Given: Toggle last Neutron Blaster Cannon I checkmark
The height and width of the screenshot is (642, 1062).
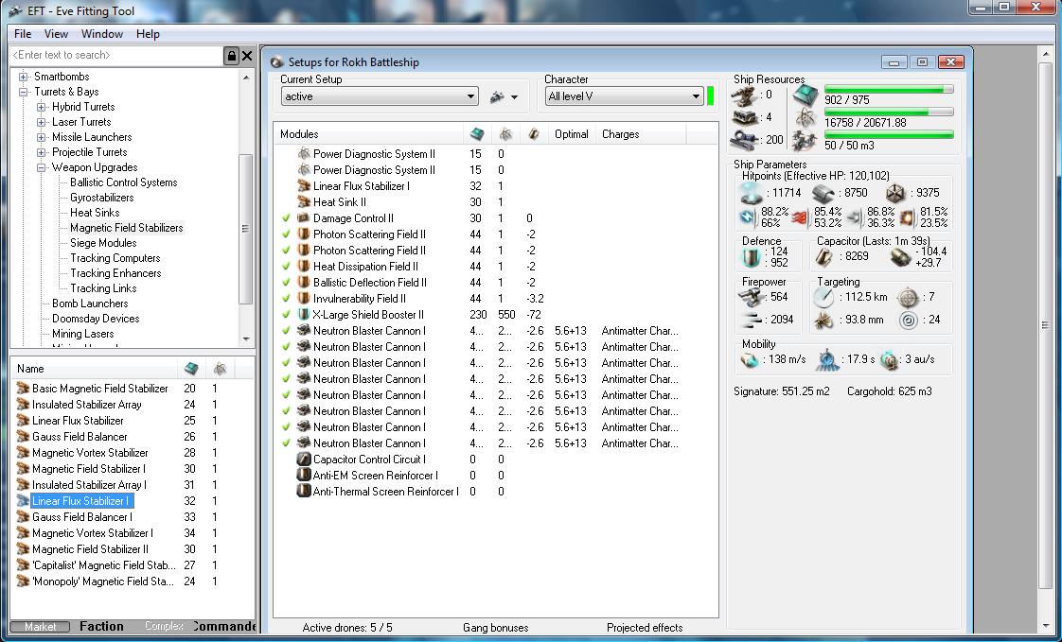Looking at the screenshot, I should (287, 443).
